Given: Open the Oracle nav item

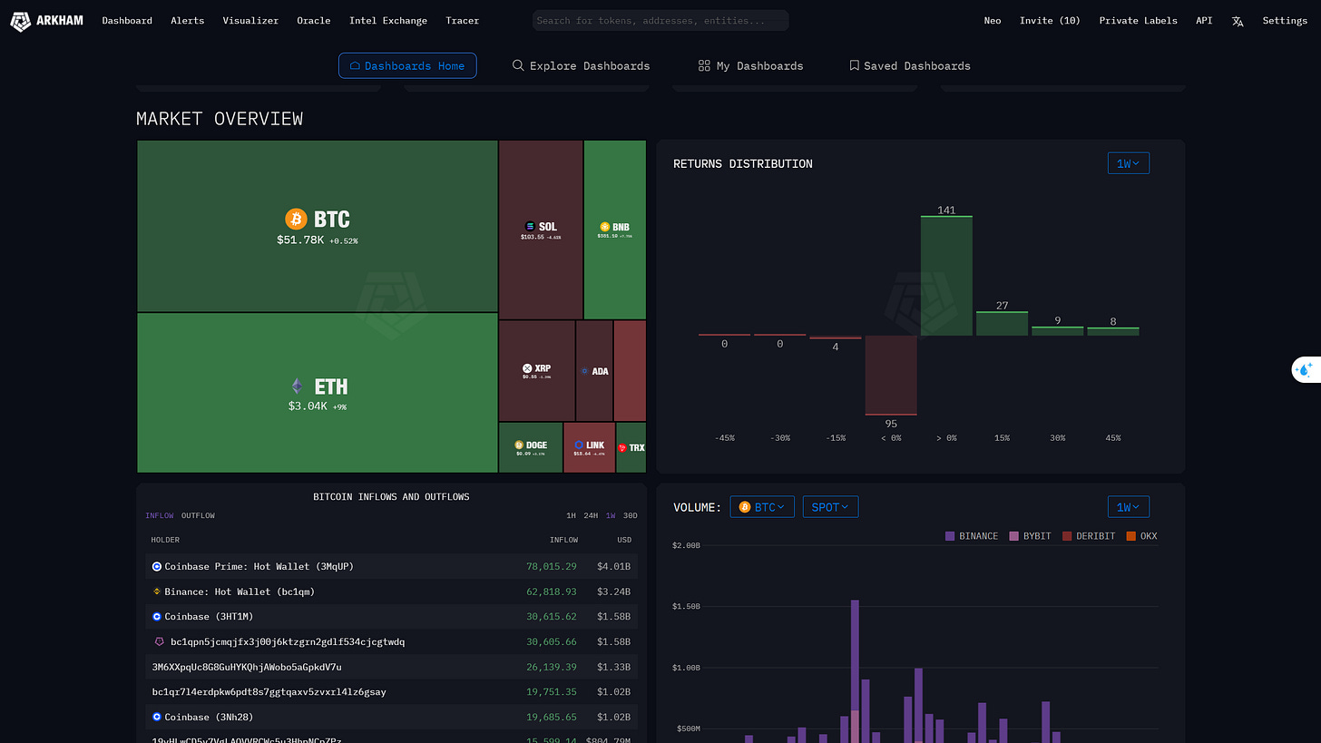Looking at the screenshot, I should [314, 20].
